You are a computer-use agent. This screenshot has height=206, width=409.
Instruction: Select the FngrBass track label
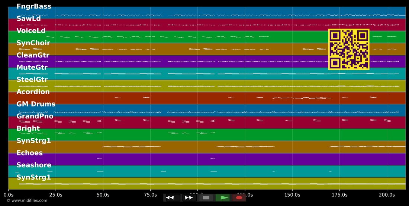pos(34,6)
